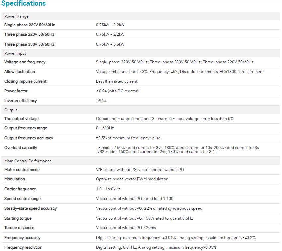Select the Main Control Performance section header
This screenshot has height=251, width=282.
pyautogui.click(x=28, y=161)
